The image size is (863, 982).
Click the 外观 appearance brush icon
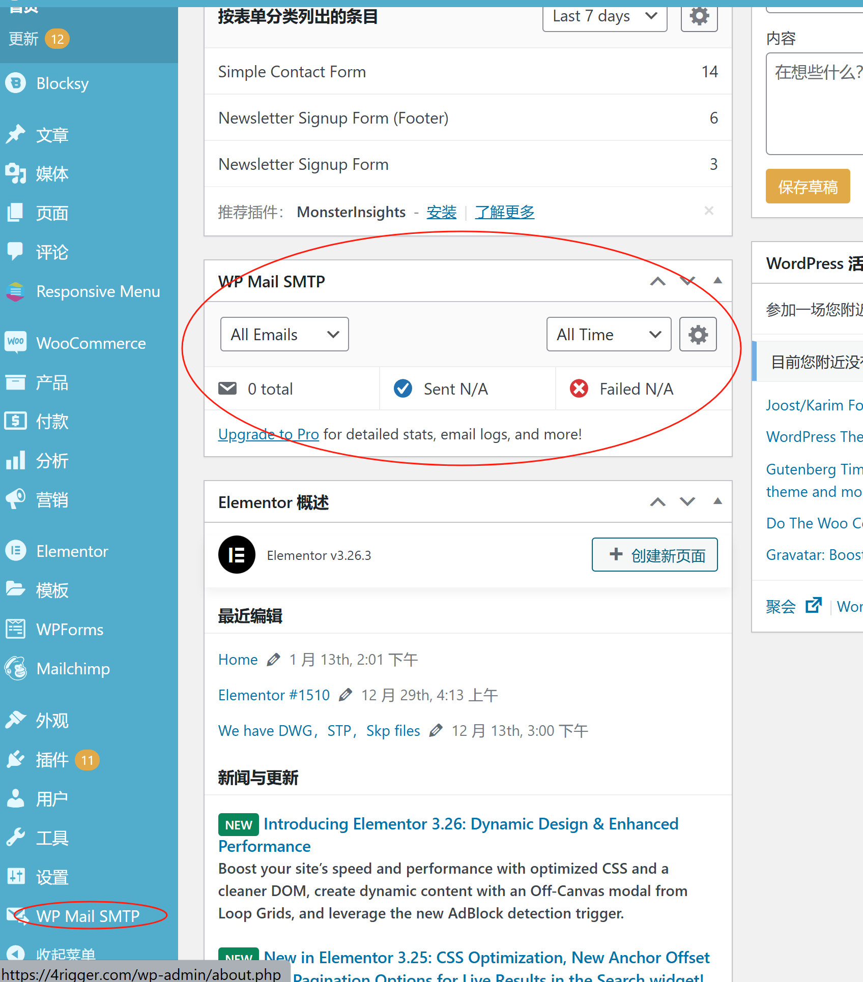point(15,720)
